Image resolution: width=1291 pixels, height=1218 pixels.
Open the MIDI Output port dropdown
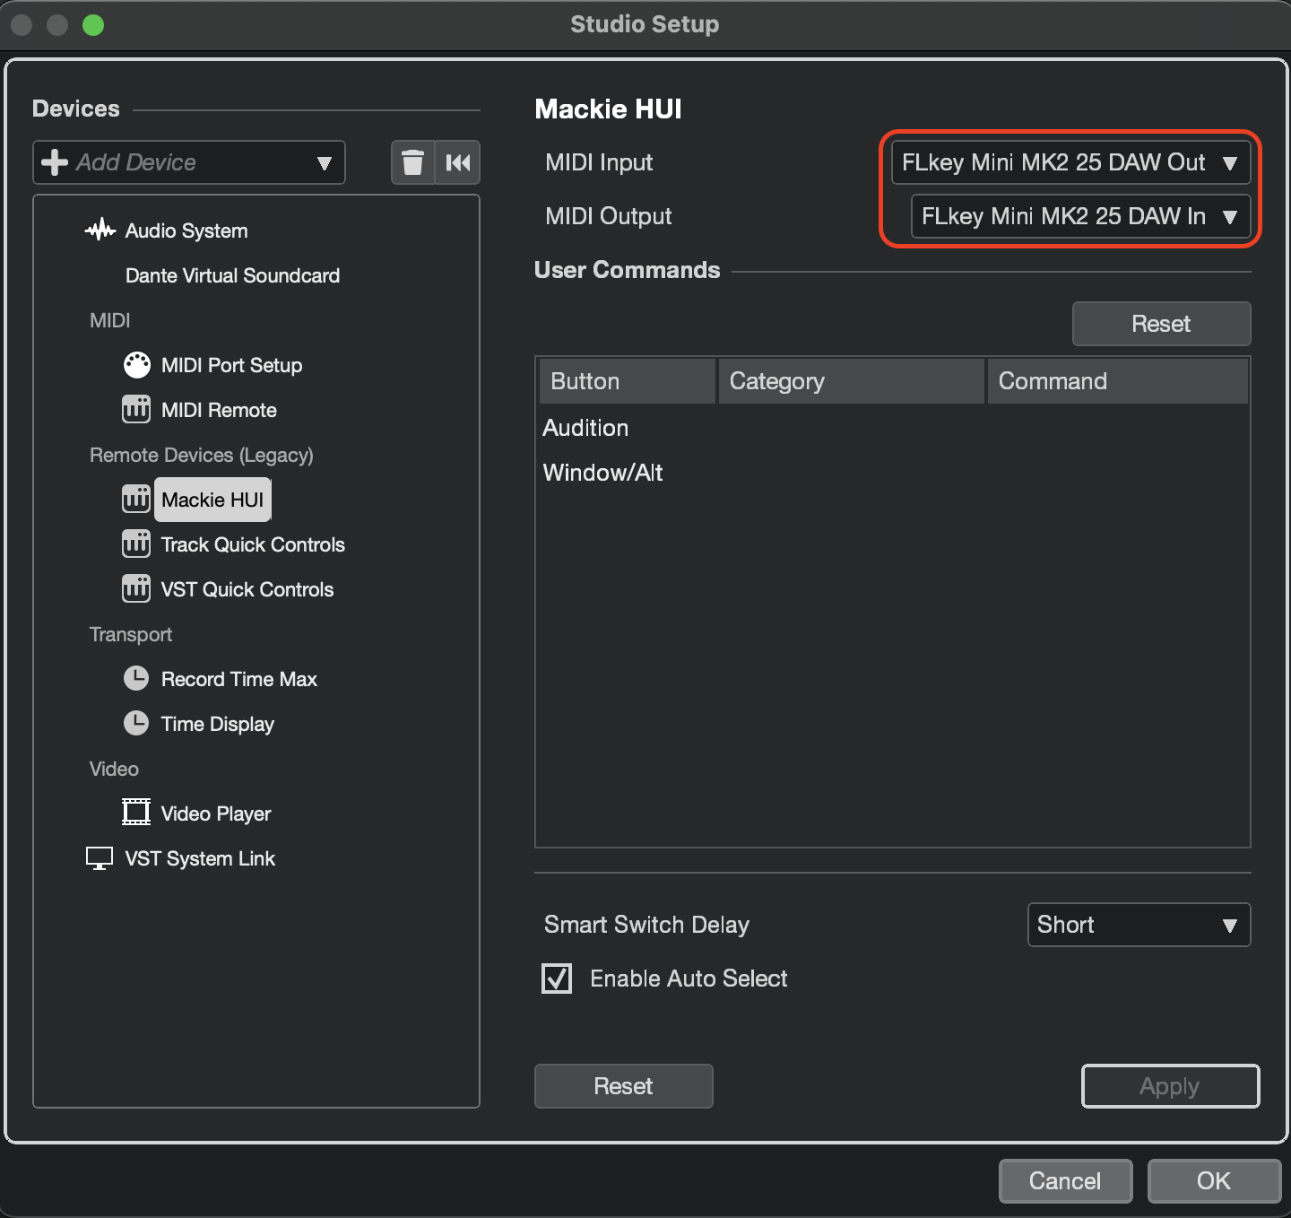(x=1081, y=216)
